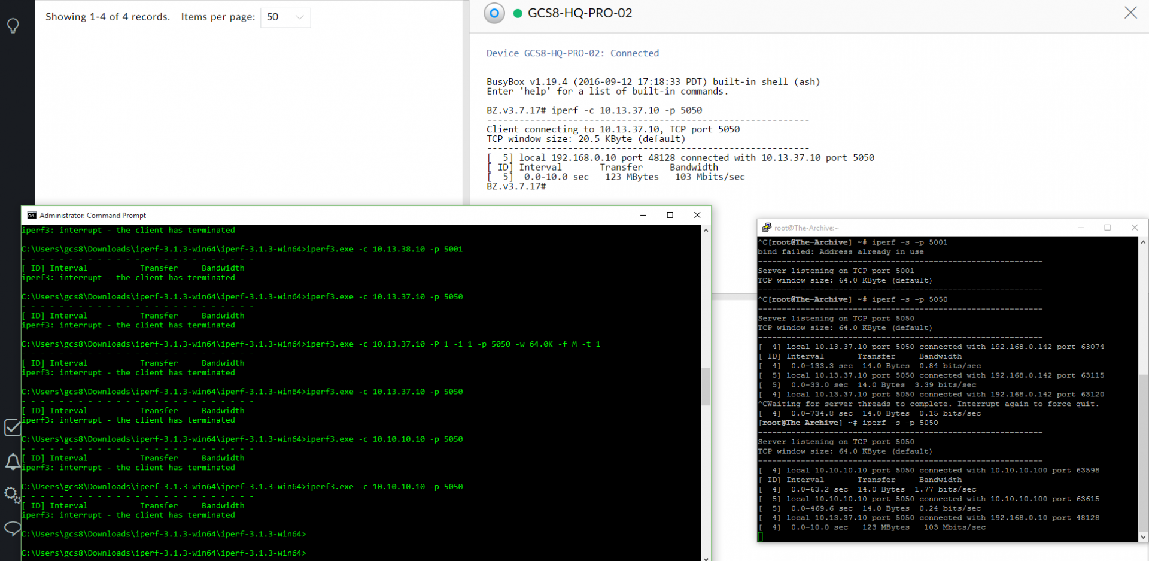
Task: Minimize the root@The-Archive terminal window
Action: [1081, 228]
